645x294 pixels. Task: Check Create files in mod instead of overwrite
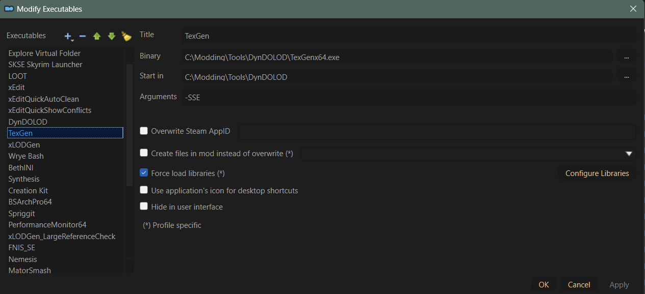point(144,153)
